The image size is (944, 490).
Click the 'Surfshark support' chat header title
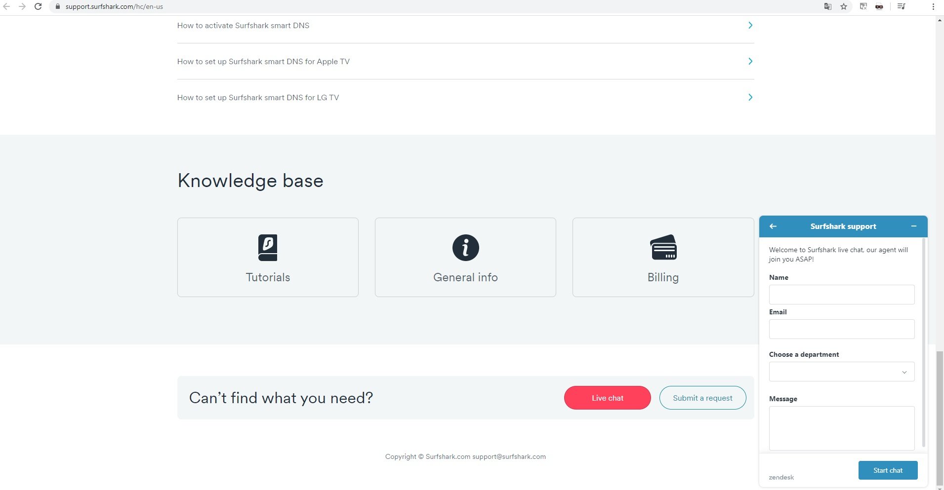[x=843, y=226]
